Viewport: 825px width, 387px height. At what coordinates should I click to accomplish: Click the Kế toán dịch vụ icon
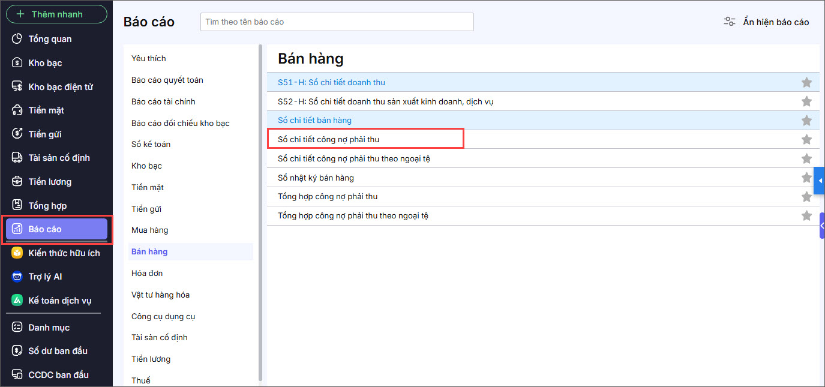click(x=17, y=301)
